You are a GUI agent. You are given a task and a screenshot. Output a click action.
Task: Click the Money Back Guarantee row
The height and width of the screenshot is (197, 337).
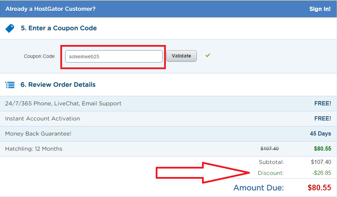38,134
